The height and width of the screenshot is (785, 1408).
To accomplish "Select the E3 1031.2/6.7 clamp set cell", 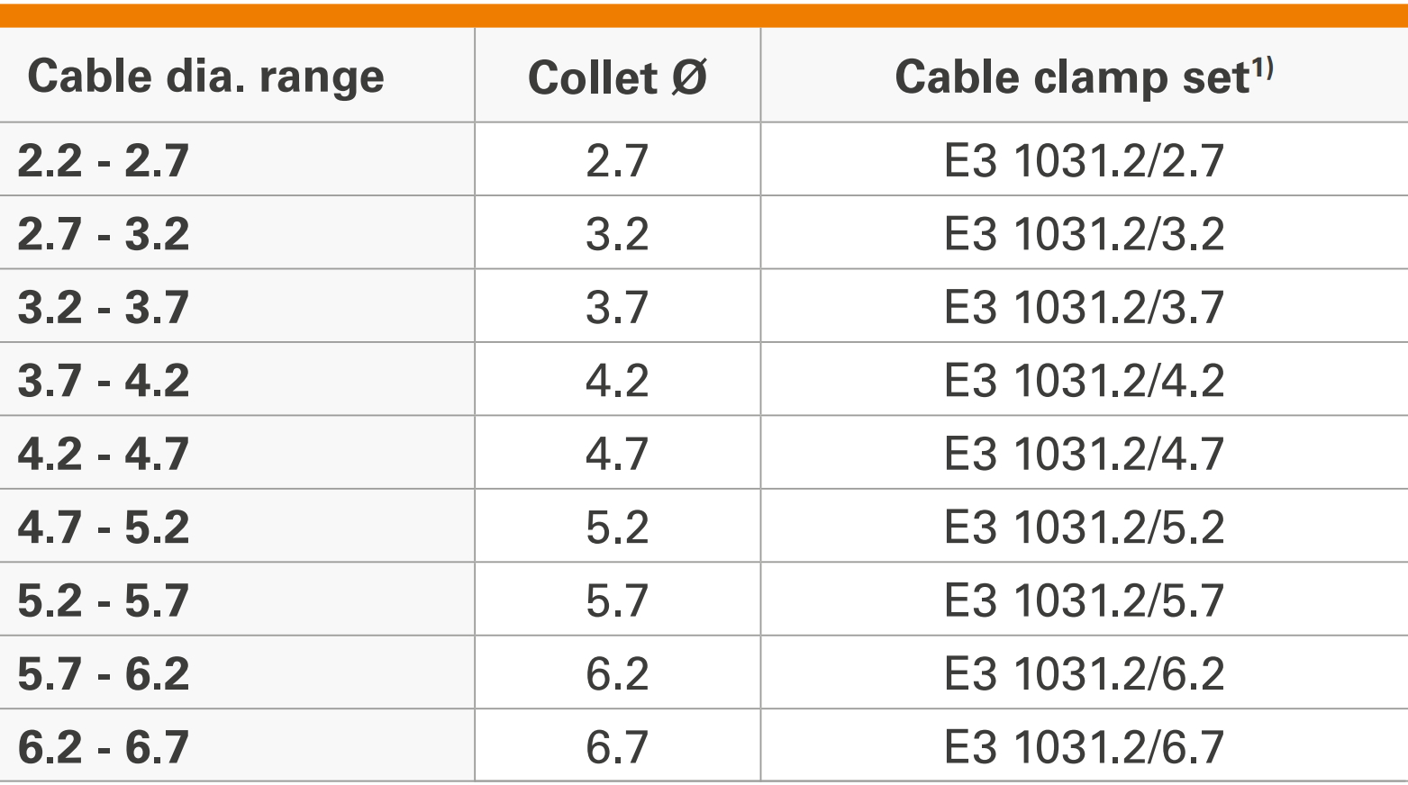I will (x=1084, y=747).
